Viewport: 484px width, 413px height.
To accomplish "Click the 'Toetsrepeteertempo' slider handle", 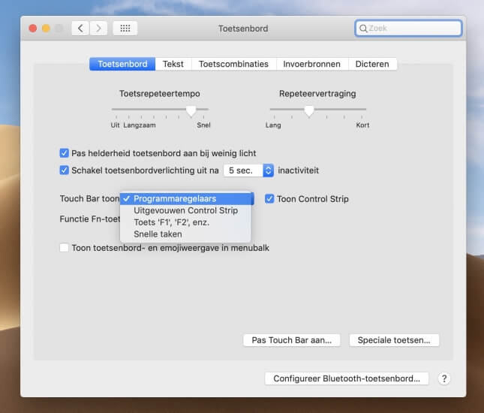I will coord(191,110).
